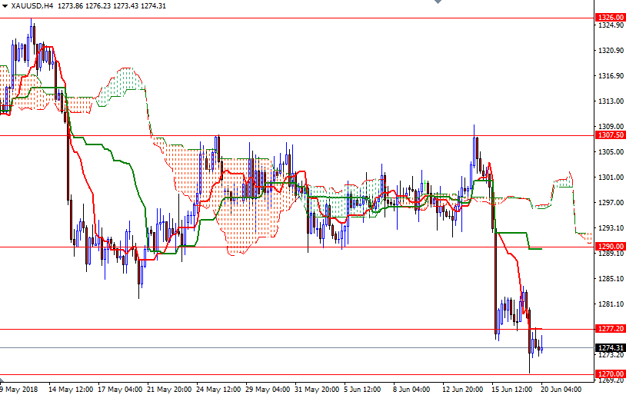Click the 21 May 20:00 time label
626x395 pixels.
(169, 389)
